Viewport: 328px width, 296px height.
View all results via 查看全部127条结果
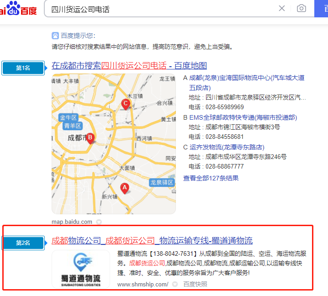211,178
